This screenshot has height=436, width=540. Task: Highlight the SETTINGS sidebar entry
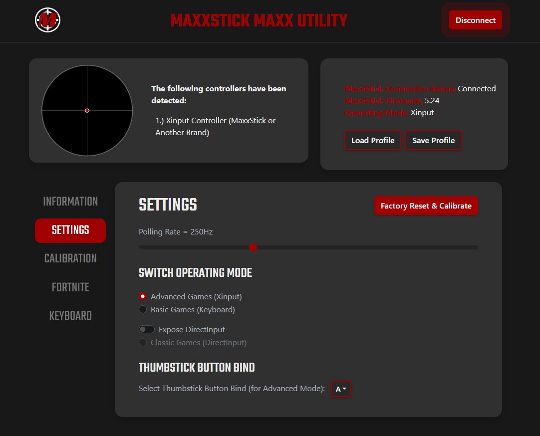click(x=70, y=230)
